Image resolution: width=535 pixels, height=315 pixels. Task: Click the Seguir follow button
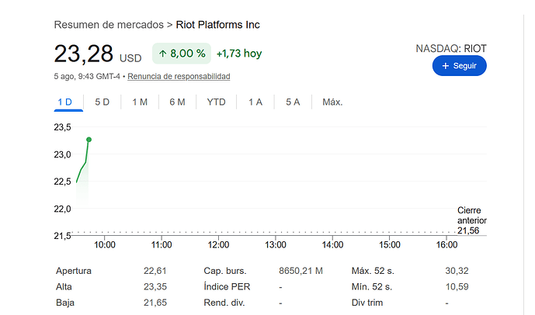click(459, 66)
